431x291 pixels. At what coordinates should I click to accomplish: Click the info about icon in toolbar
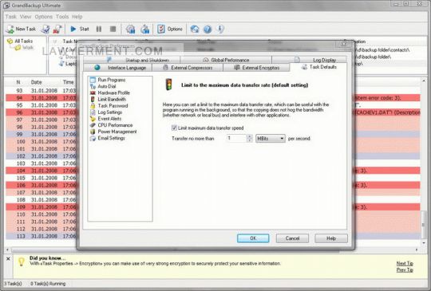click(220, 29)
